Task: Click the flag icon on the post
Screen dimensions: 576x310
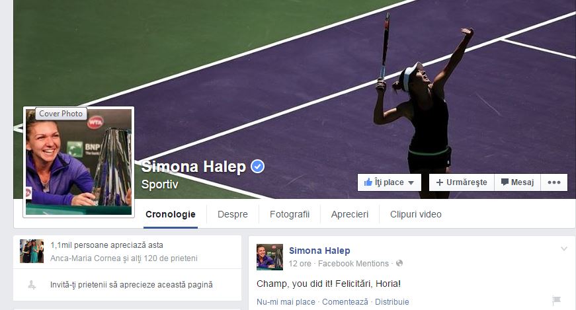Action: pos(557,301)
